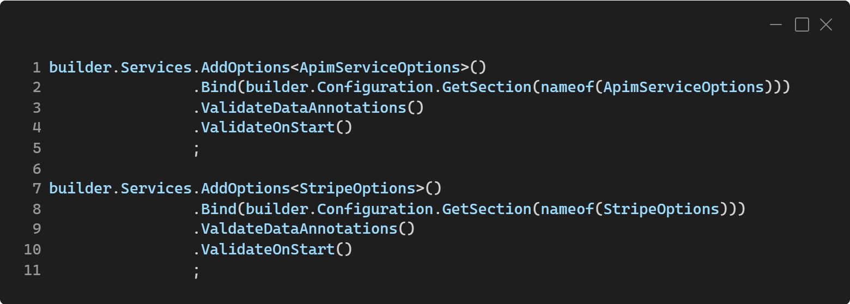
Task: Click the misspelled ValdateDataAnnotations on line 9
Action: (x=300, y=229)
